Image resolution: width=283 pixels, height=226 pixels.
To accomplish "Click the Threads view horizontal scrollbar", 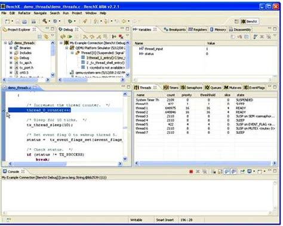I will [205, 163].
